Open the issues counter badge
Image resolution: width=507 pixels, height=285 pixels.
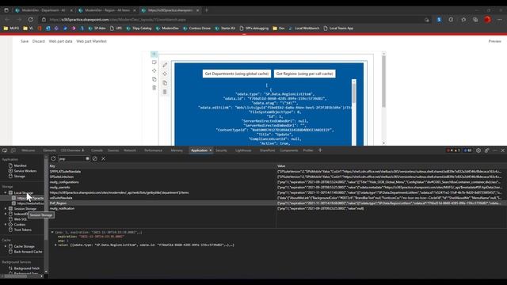click(x=467, y=150)
